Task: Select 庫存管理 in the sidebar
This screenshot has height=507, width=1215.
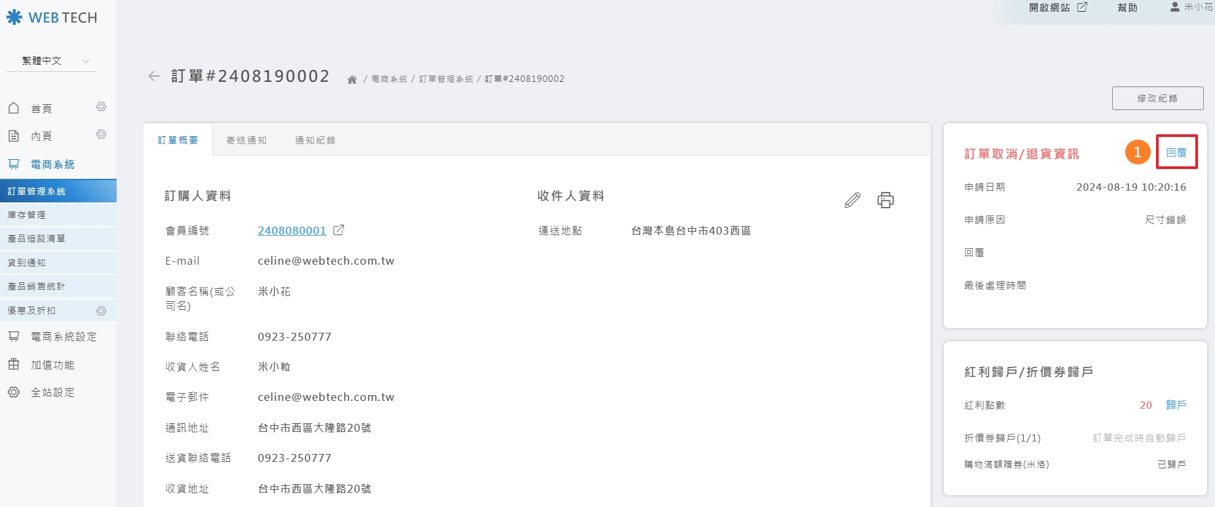Action: click(27, 215)
